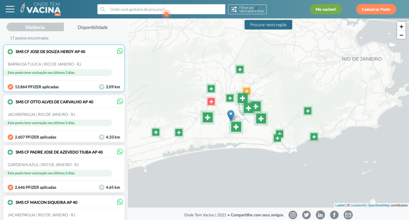Select the red vaccination post marker on map

click(211, 101)
